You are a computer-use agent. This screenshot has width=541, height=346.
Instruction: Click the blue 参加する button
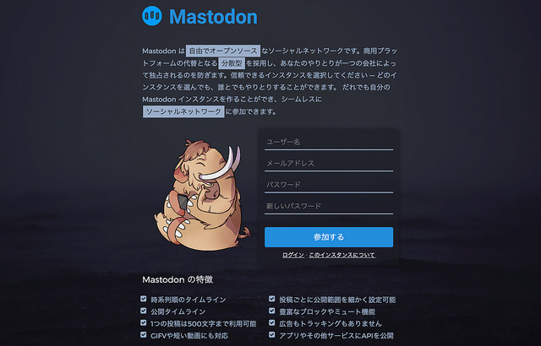coord(329,237)
